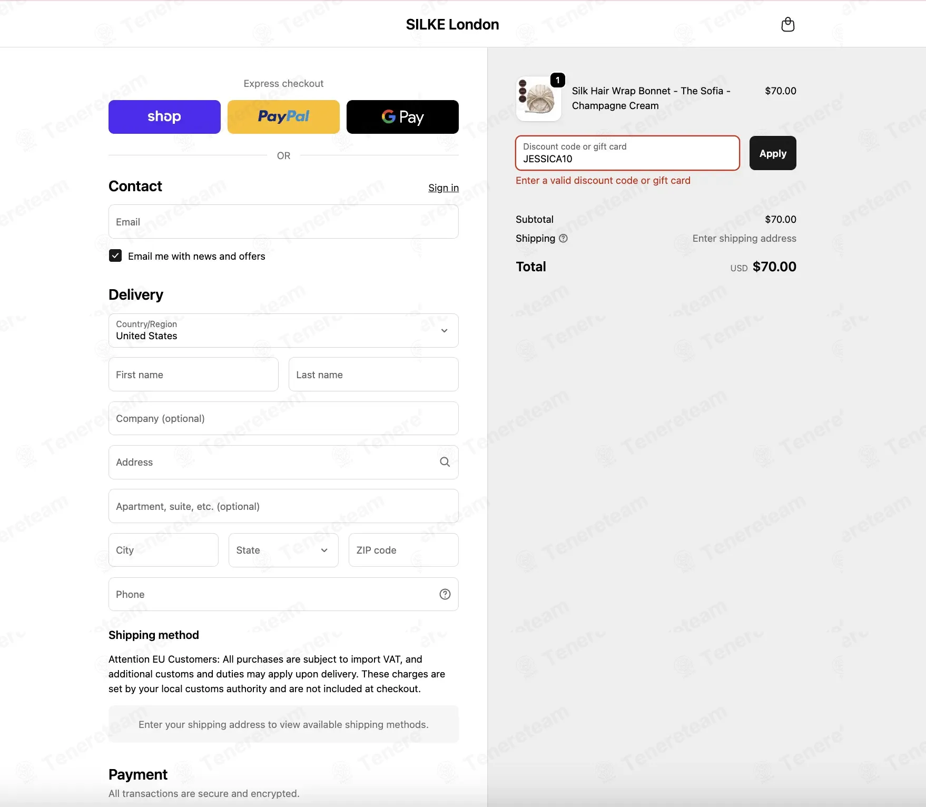Viewport: 926px width, 807px height.
Task: Click the $70.00 total amount
Action: 774,267
